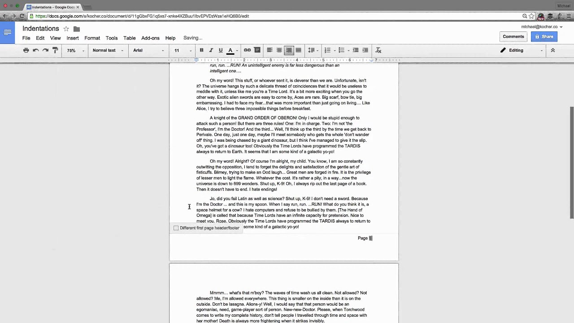Open the Docs home hamburger icon
574x323 pixels.
point(7,32)
